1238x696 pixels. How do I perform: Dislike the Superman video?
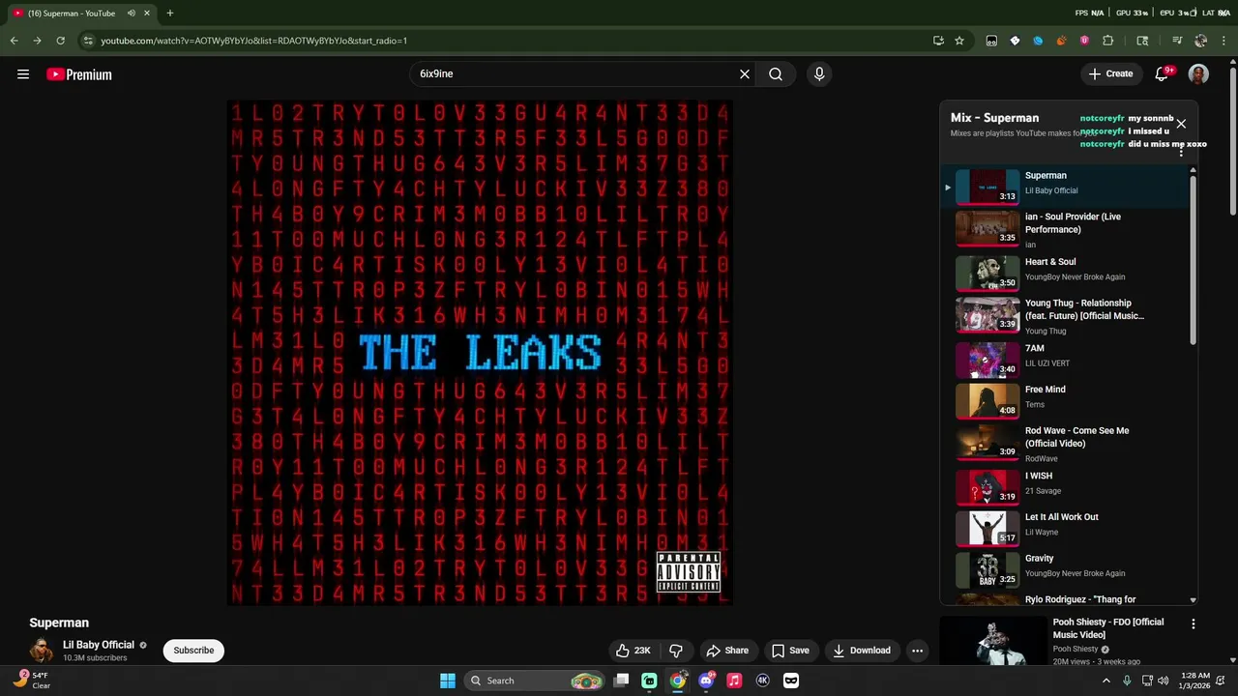[x=676, y=651]
